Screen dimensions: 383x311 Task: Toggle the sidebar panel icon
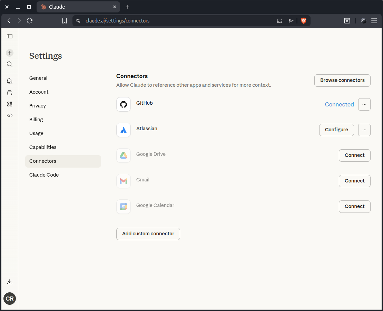point(10,36)
